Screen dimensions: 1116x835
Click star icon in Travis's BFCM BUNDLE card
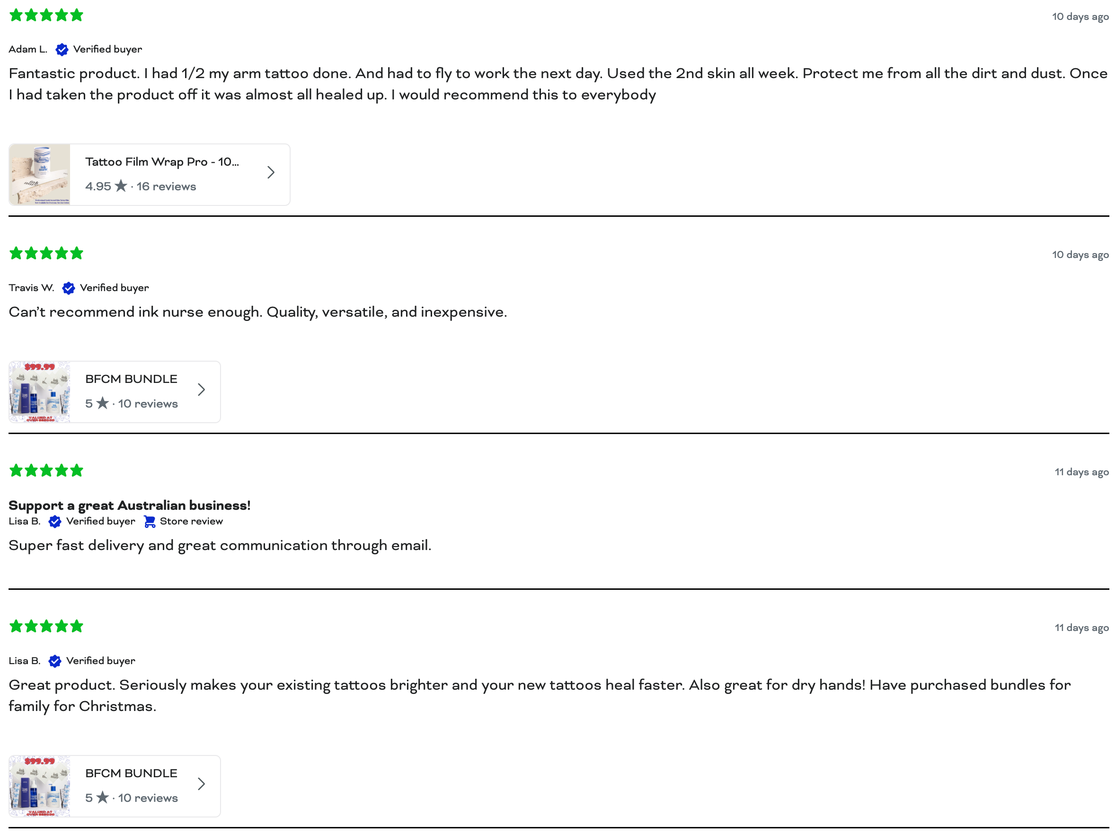coord(102,404)
